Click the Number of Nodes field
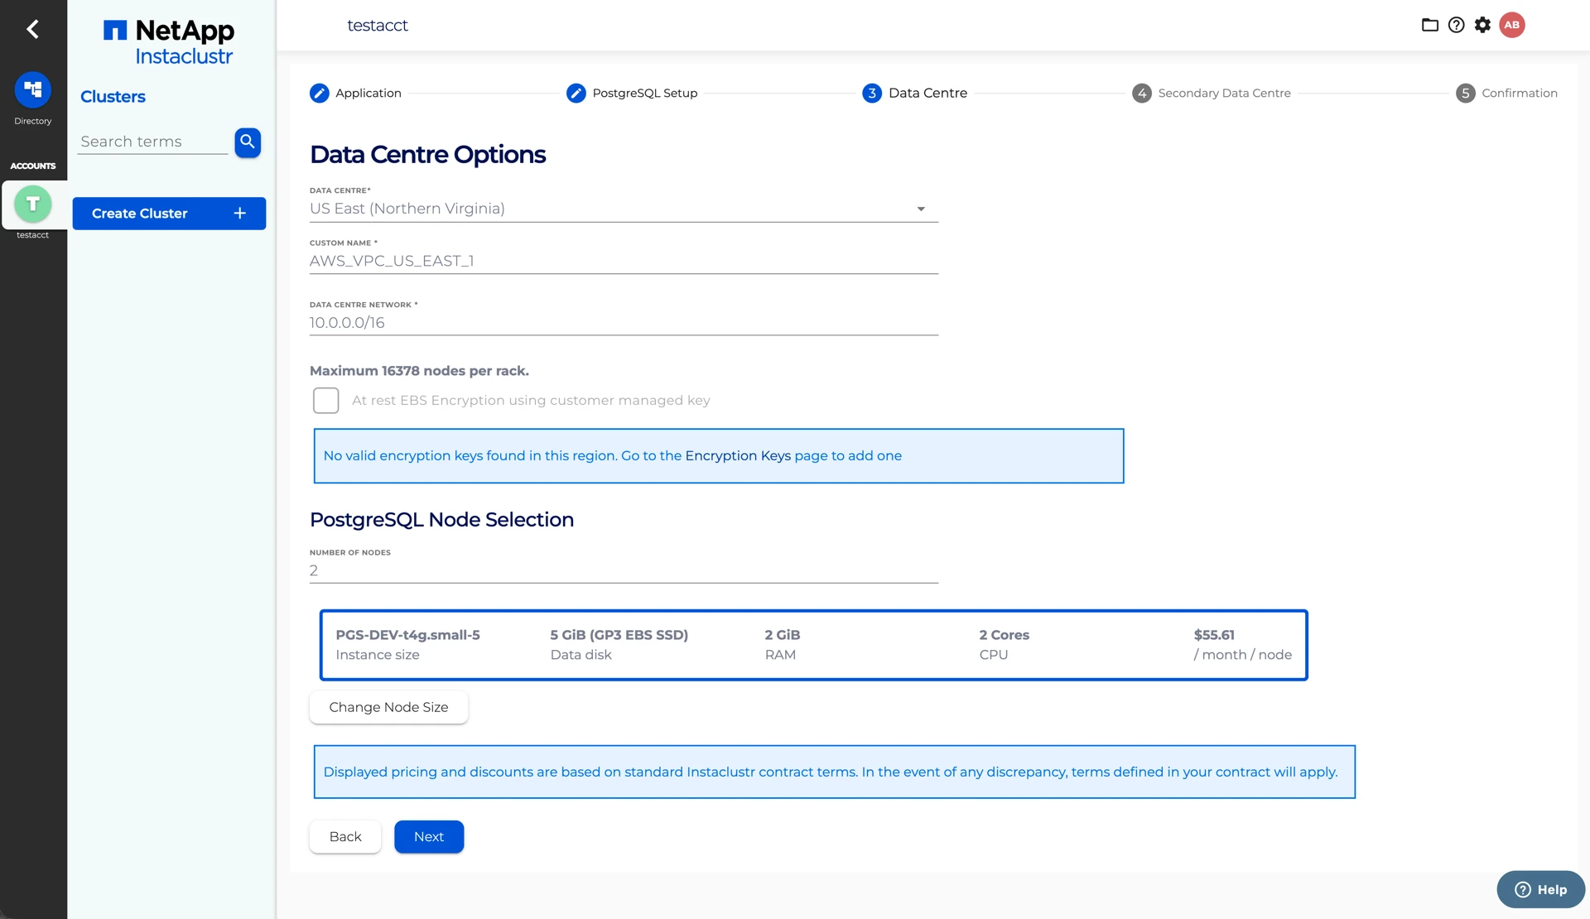The image size is (1590, 919). [x=624, y=571]
